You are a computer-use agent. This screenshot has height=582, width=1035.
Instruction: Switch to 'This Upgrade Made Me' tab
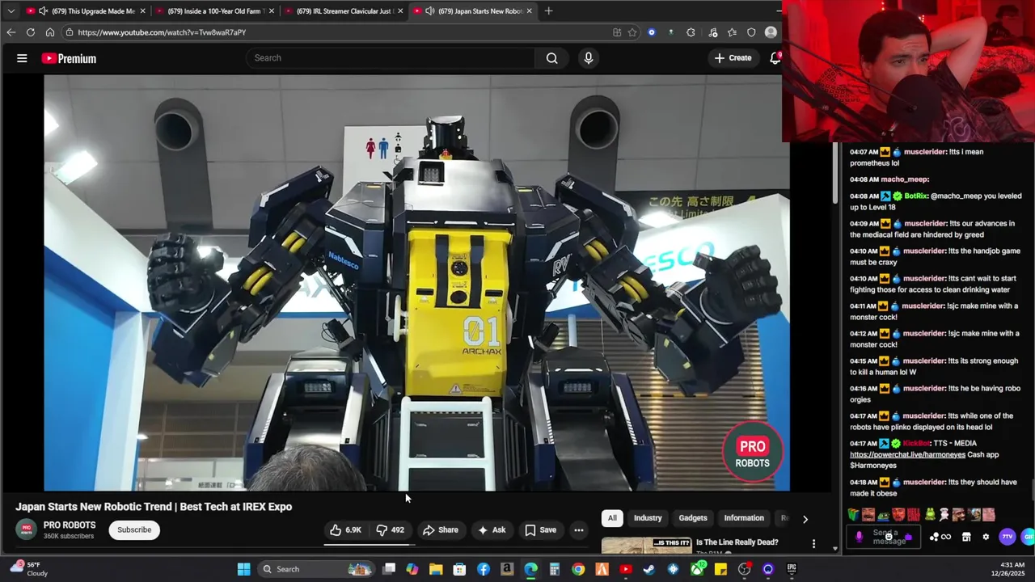(x=86, y=11)
